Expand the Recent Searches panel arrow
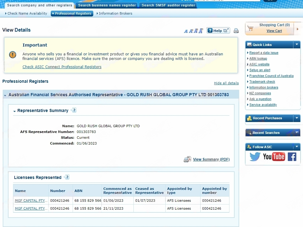 point(297,133)
